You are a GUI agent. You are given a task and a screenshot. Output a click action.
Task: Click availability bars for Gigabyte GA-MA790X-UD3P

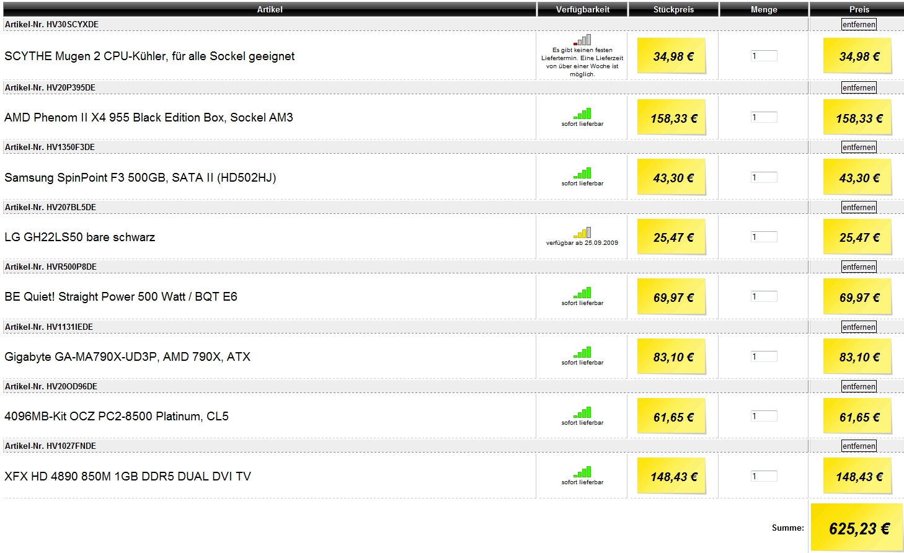tap(582, 352)
